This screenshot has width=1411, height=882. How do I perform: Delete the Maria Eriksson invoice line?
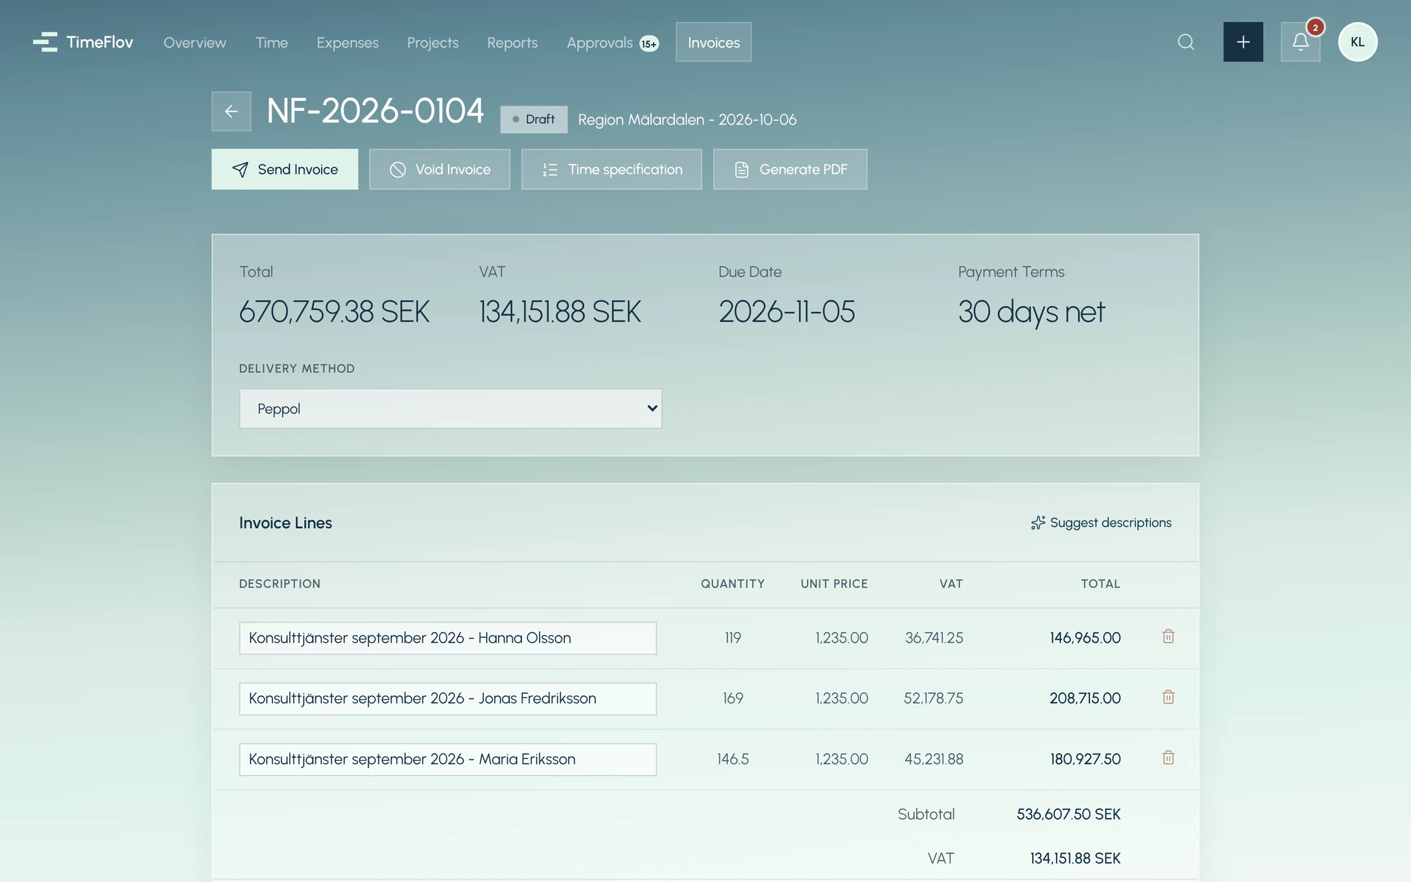point(1168,758)
